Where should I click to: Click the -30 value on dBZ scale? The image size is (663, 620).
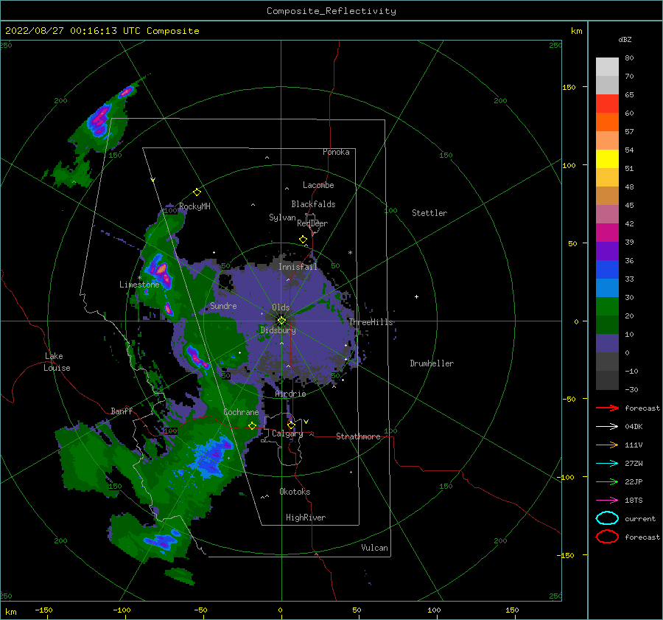click(x=631, y=389)
